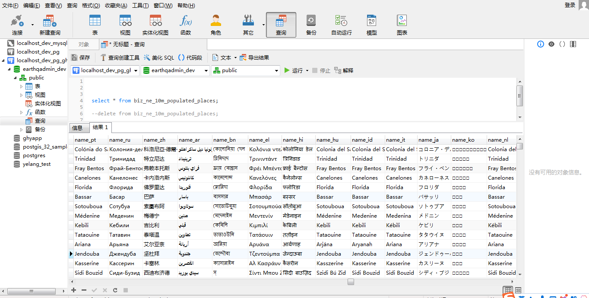Open the 备份 backup toolbar icon
The width and height of the screenshot is (589, 298).
[x=311, y=25]
